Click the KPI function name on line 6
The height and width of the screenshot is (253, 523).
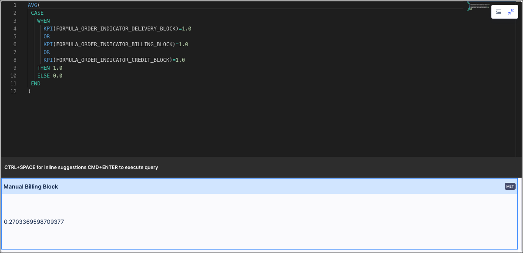point(48,44)
